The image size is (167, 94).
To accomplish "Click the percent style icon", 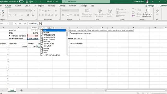I will (68, 15).
